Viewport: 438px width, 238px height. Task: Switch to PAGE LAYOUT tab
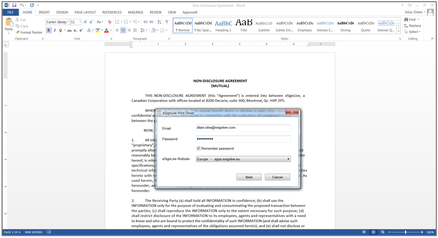click(x=85, y=12)
